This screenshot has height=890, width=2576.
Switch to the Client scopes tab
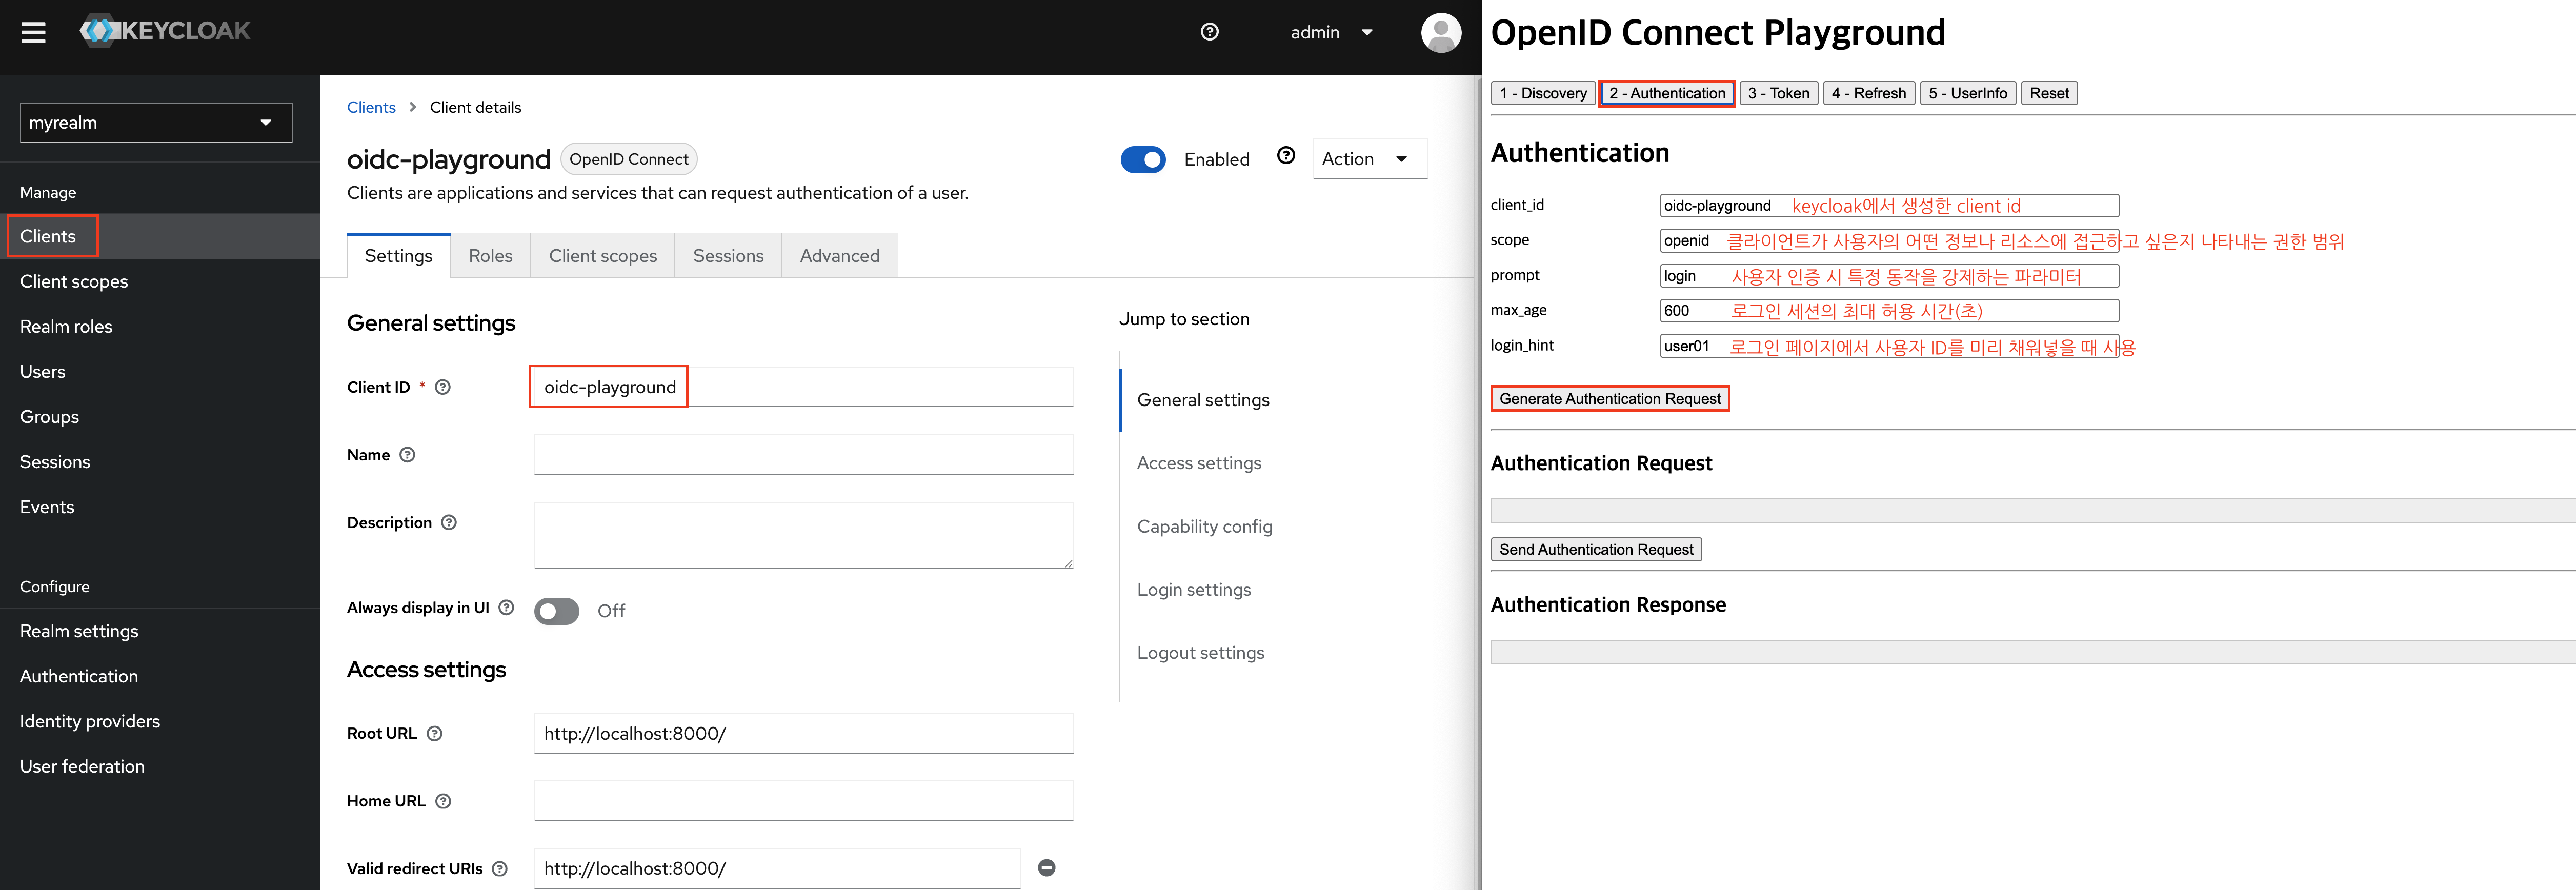click(602, 256)
